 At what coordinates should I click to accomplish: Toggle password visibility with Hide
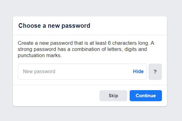tap(138, 71)
